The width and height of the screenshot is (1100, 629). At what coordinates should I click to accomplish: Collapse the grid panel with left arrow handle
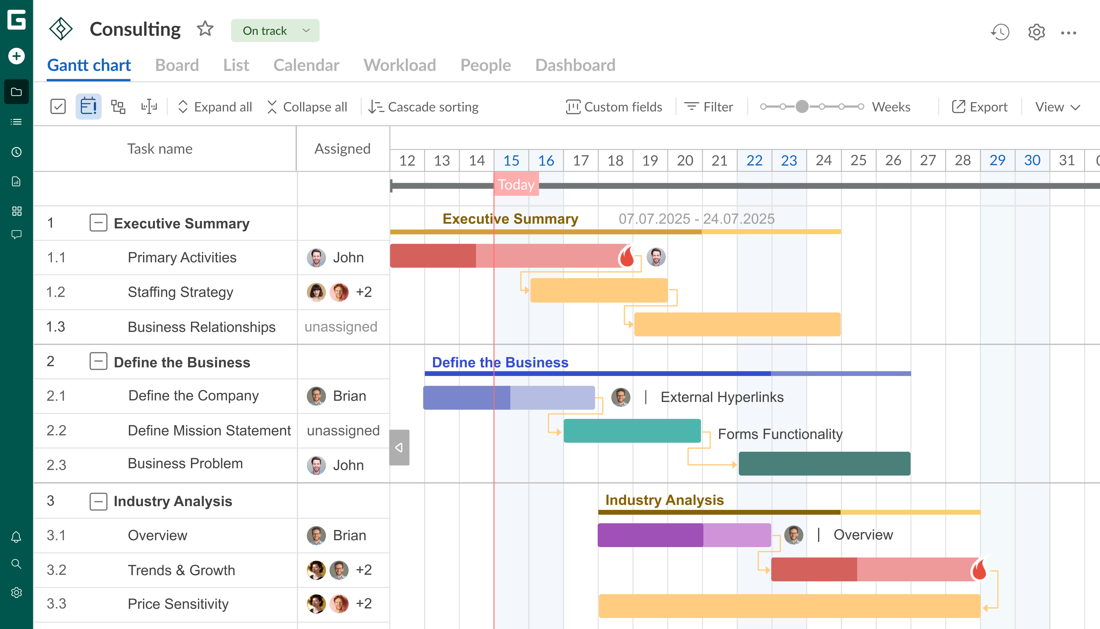click(399, 447)
